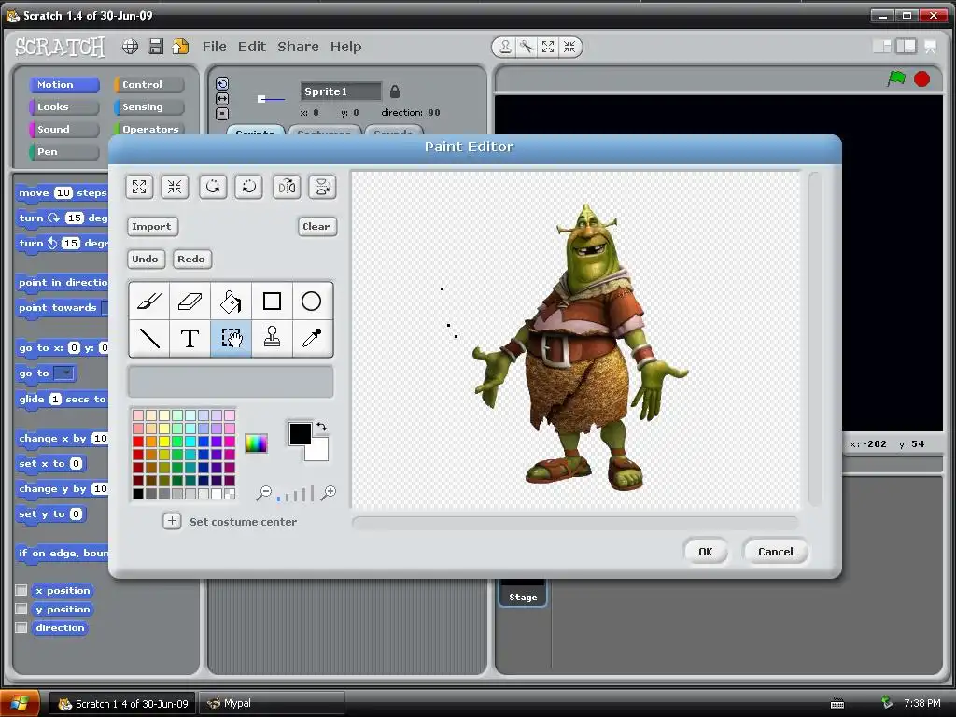The image size is (956, 717).
Task: Select the Pen blocks category
Action: (64, 151)
